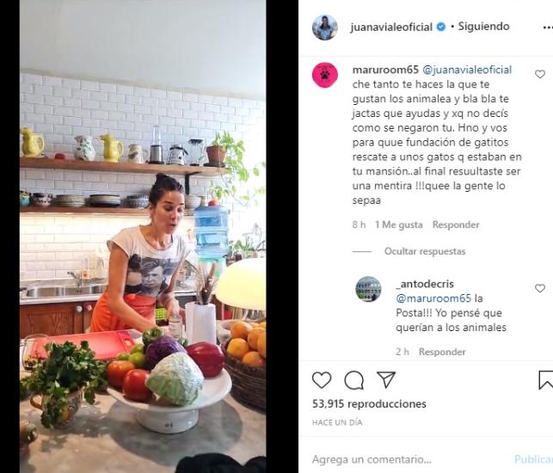The image size is (553, 473).
Task: View the 1 Me gusta likes
Action: point(399,224)
